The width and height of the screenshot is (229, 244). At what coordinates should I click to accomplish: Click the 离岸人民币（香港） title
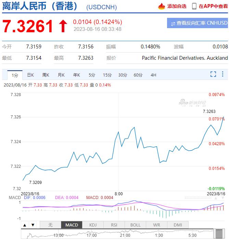click(x=40, y=7)
